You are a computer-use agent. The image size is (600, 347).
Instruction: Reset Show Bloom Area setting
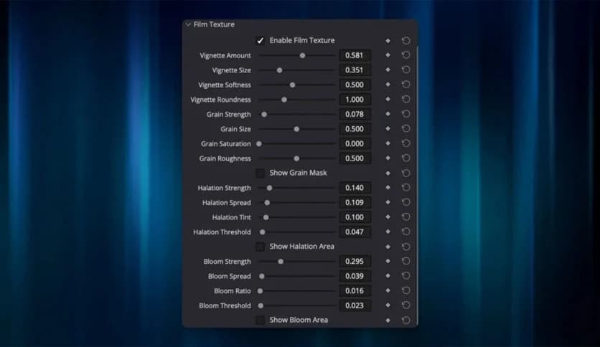(x=406, y=320)
